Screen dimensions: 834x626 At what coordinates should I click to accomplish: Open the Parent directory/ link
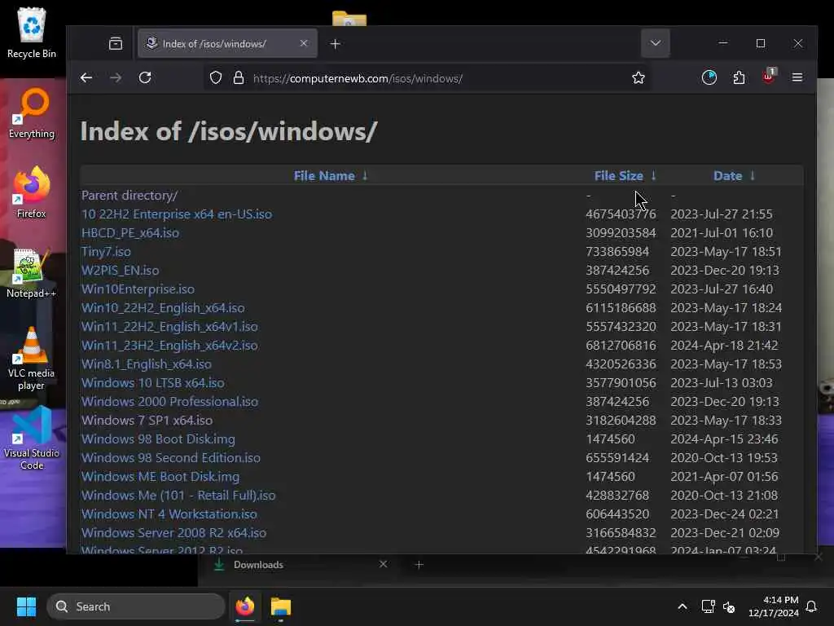tap(129, 196)
